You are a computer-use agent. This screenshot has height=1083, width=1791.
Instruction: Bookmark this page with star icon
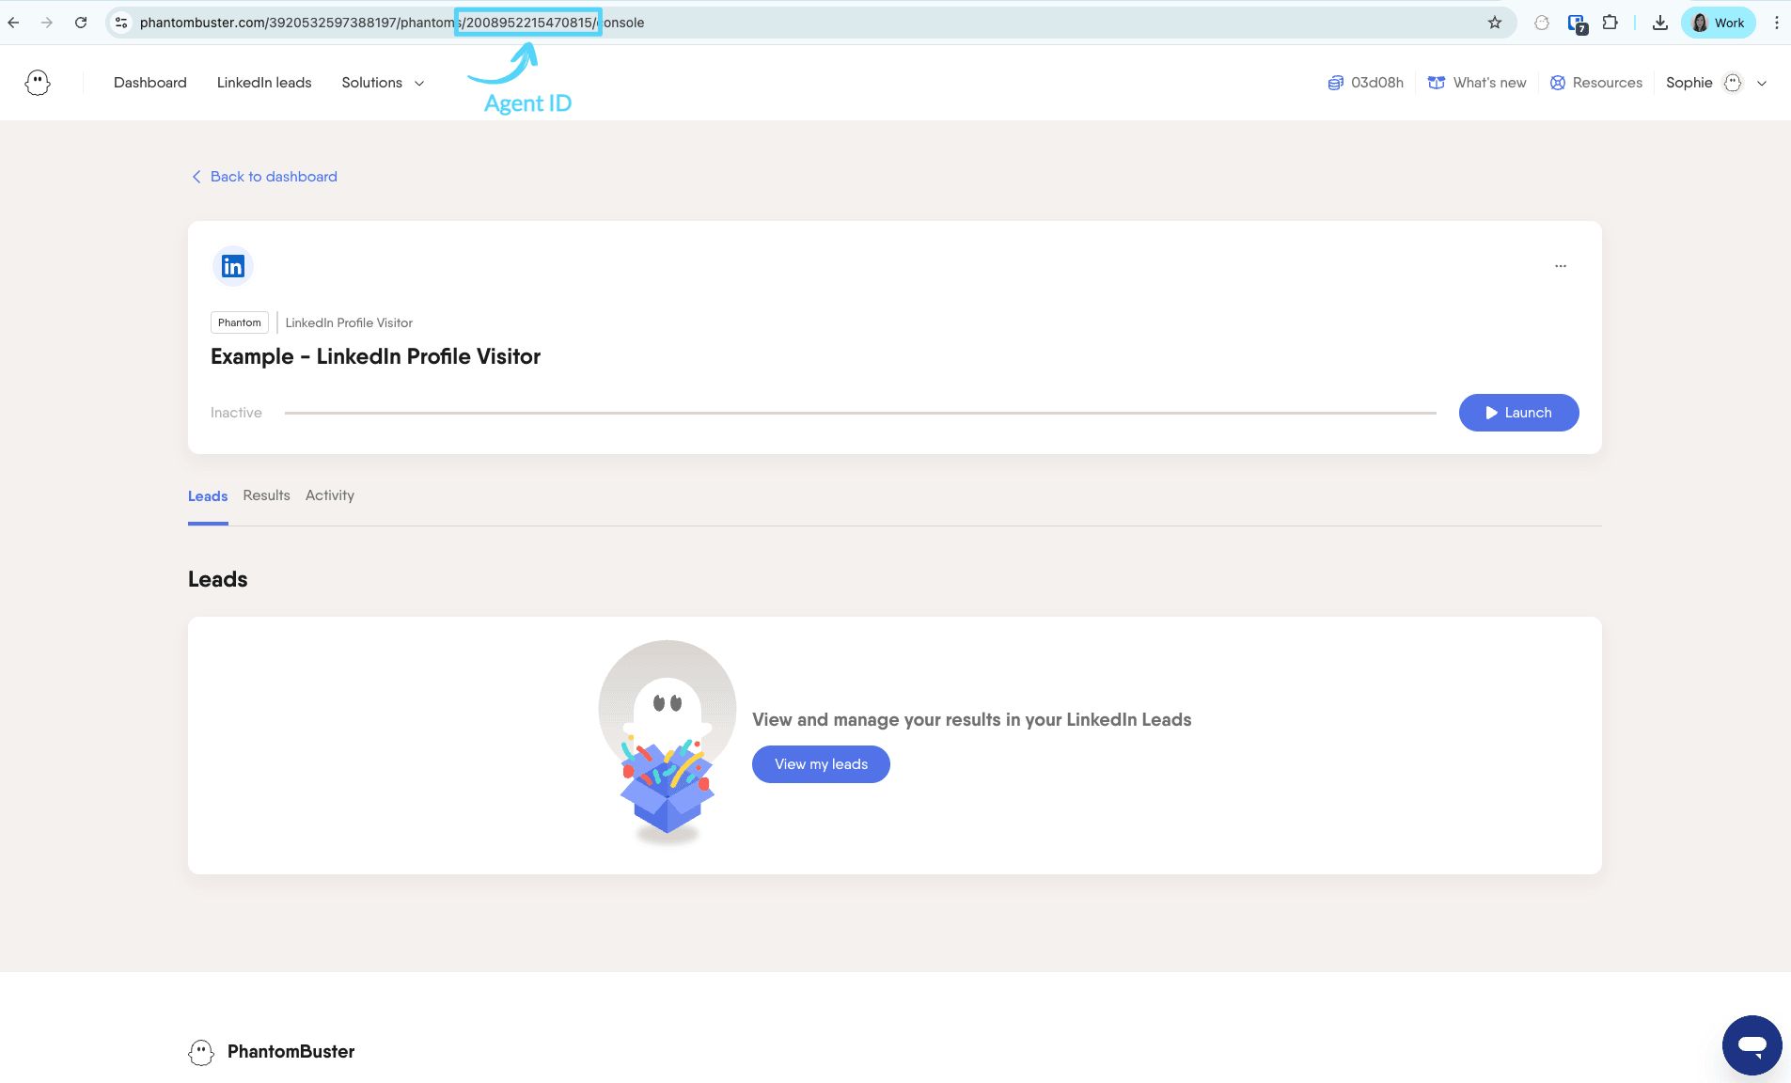1495,23
